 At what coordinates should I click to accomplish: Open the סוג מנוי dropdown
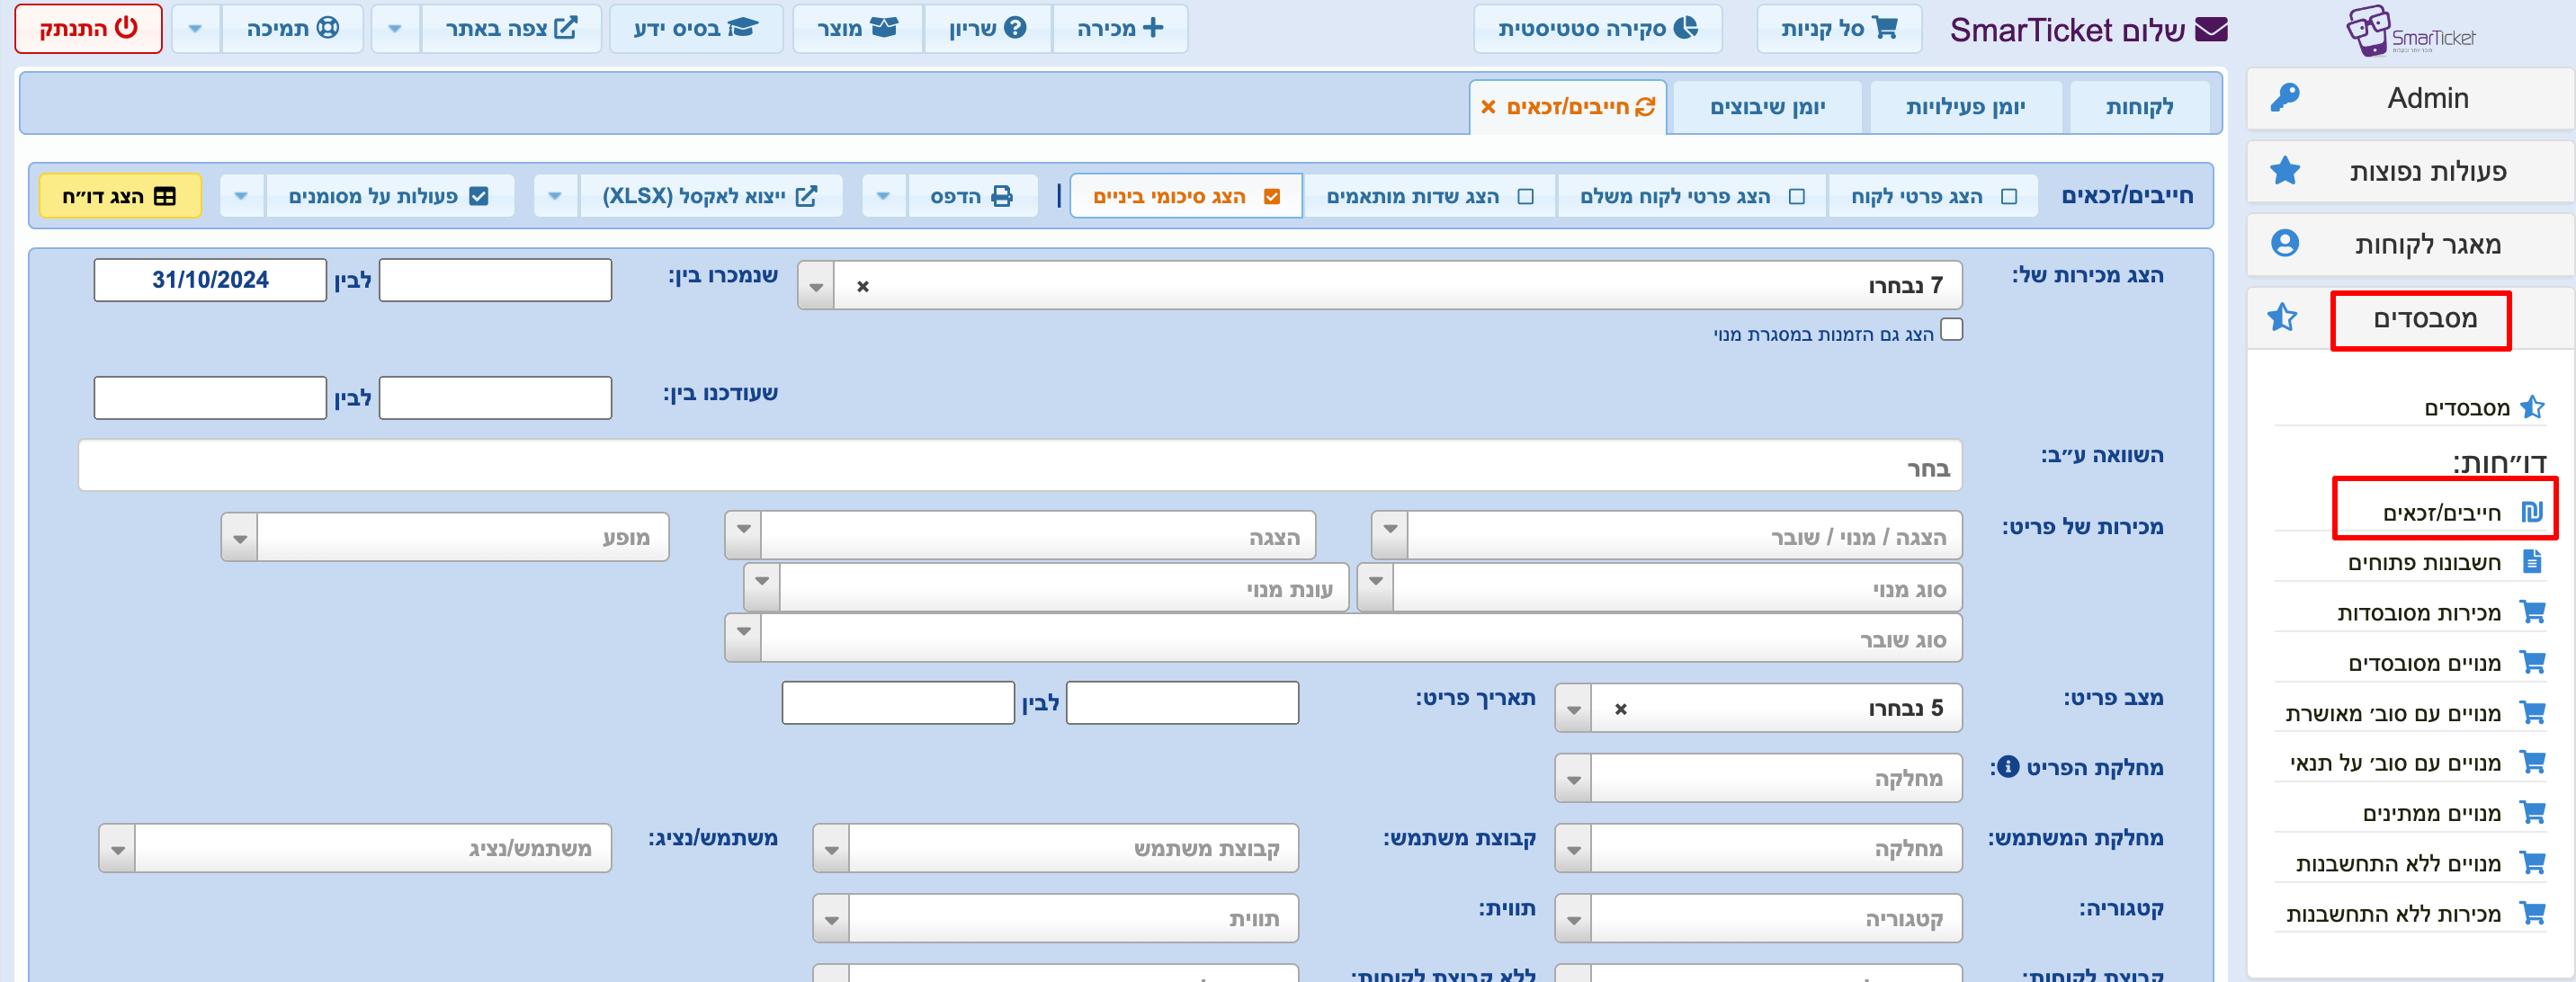[1659, 588]
